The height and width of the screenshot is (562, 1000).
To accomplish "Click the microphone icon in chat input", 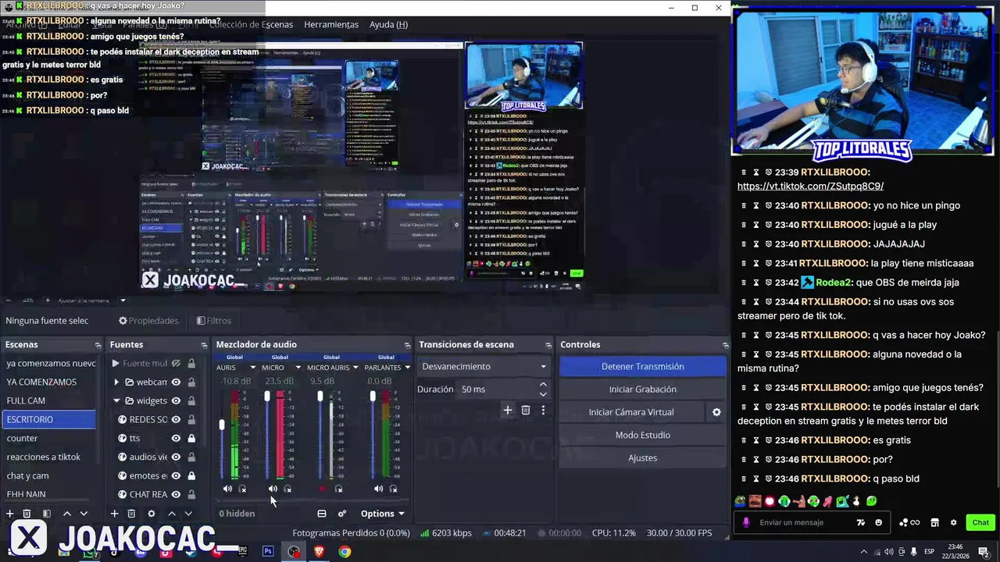I will point(747,522).
